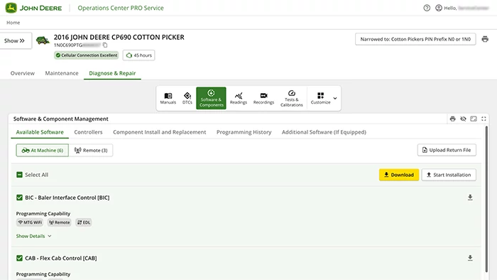
Task: Click Upload Return File button
Action: [x=447, y=150]
